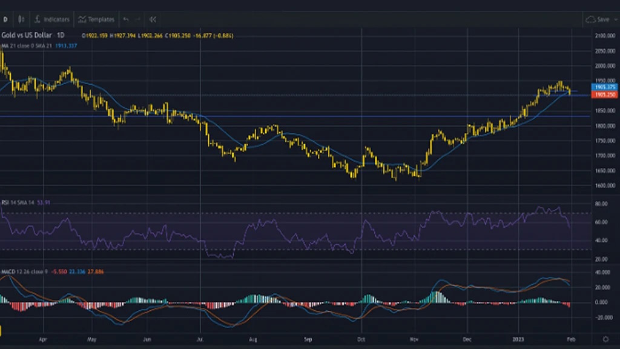The image size is (620, 349).
Task: Click the close price value C1905.250
Action: [x=178, y=36]
